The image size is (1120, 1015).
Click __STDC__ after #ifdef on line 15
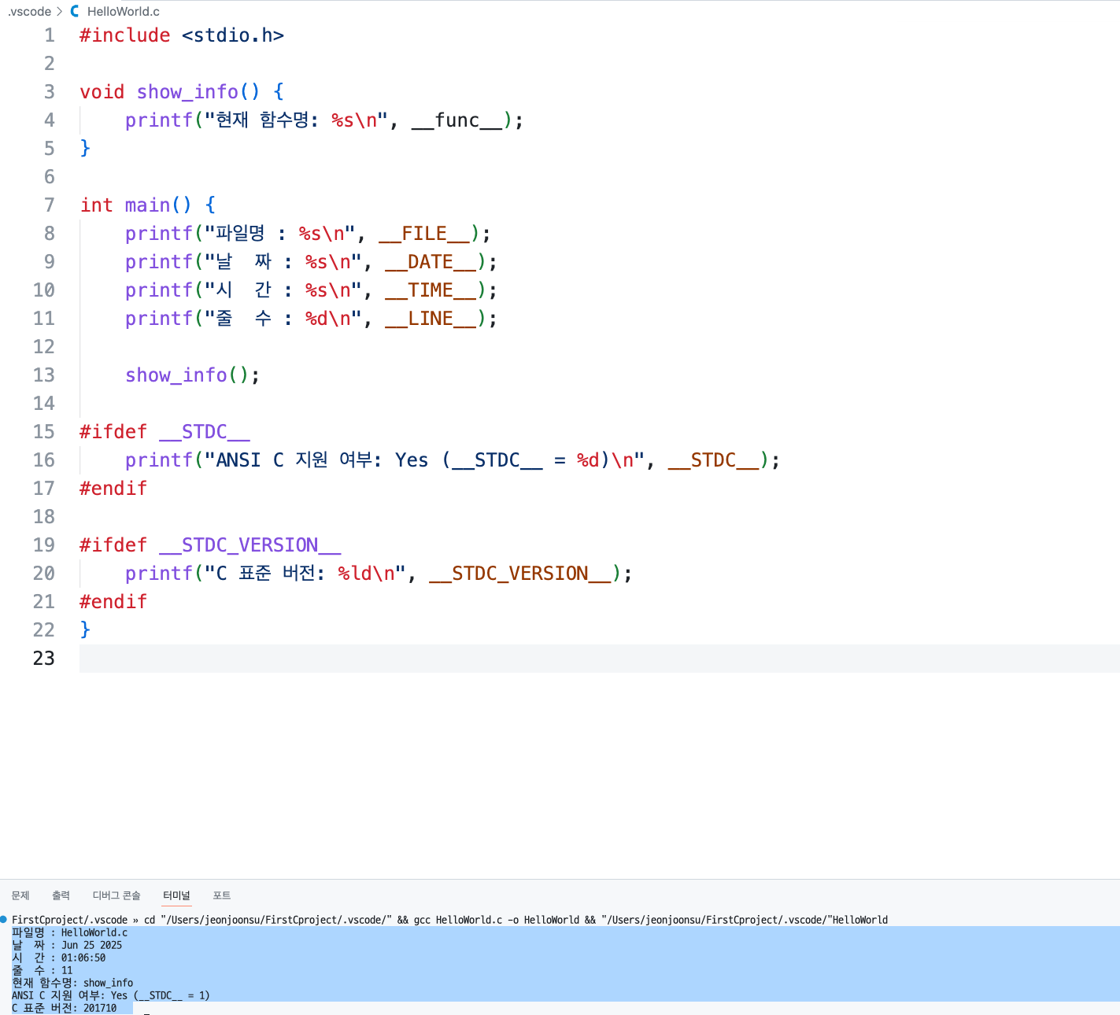[x=205, y=432]
